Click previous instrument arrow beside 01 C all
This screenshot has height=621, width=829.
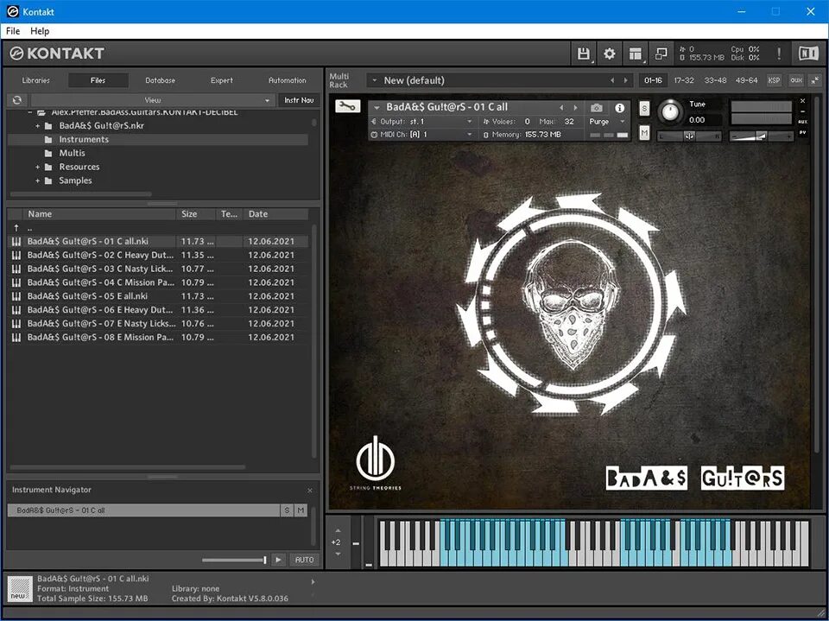point(561,107)
